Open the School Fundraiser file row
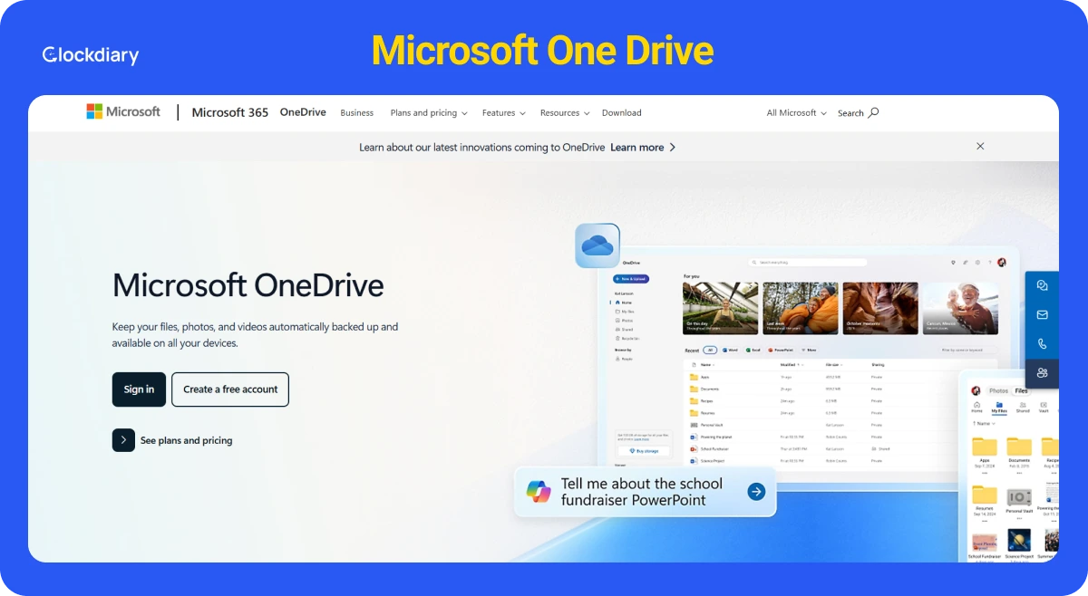The image size is (1088, 596). (823, 448)
